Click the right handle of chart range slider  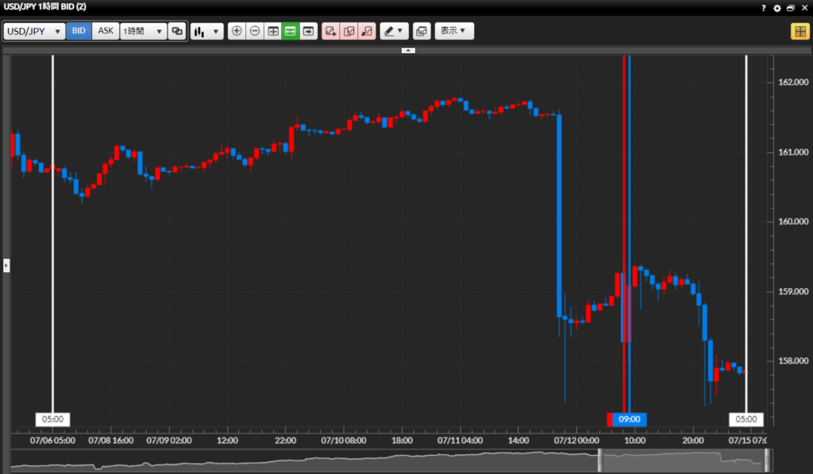[x=768, y=461]
